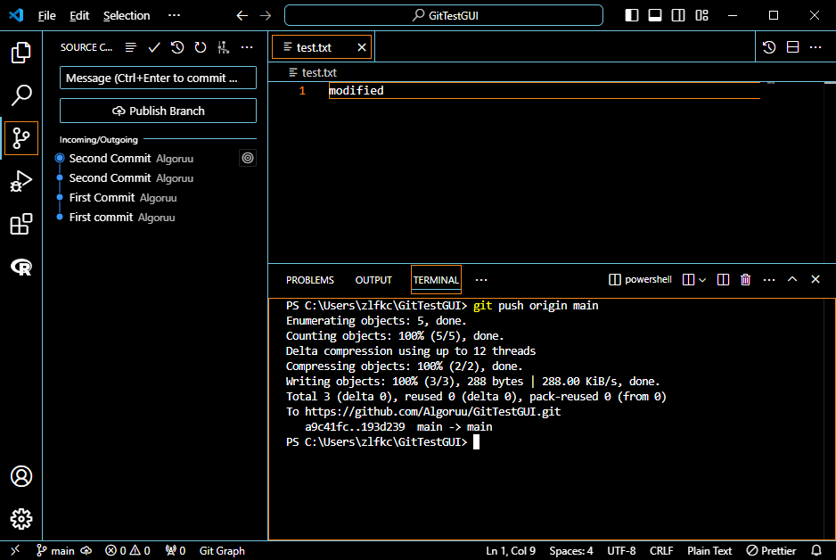Image resolution: width=836 pixels, height=560 pixels.
Task: Click the target icon beside Second Commit
Action: pyautogui.click(x=248, y=158)
